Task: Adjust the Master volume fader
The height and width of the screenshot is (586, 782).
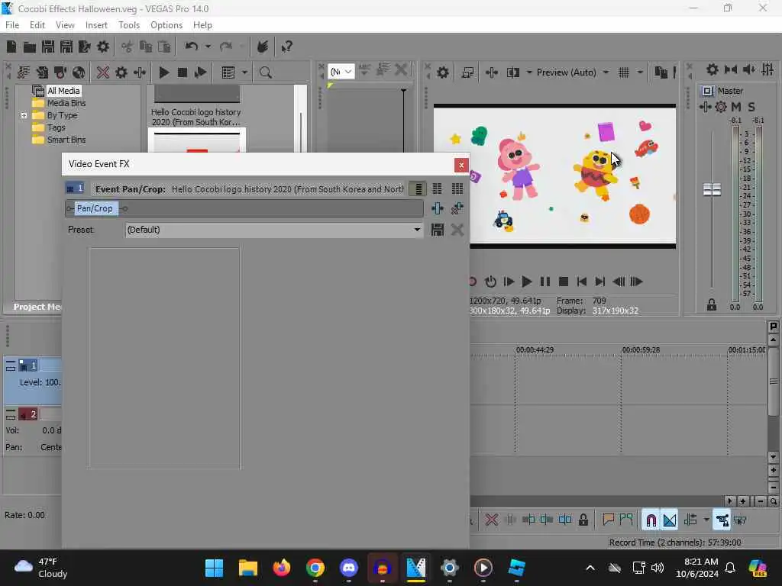Action: [712, 189]
